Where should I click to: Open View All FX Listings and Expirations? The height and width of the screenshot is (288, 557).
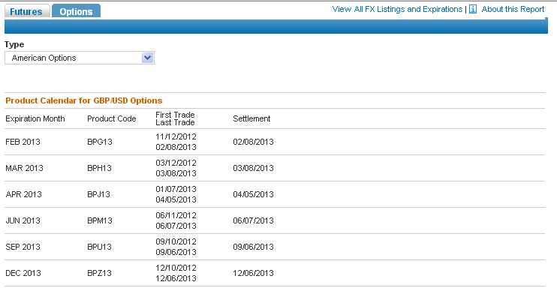[397, 9]
